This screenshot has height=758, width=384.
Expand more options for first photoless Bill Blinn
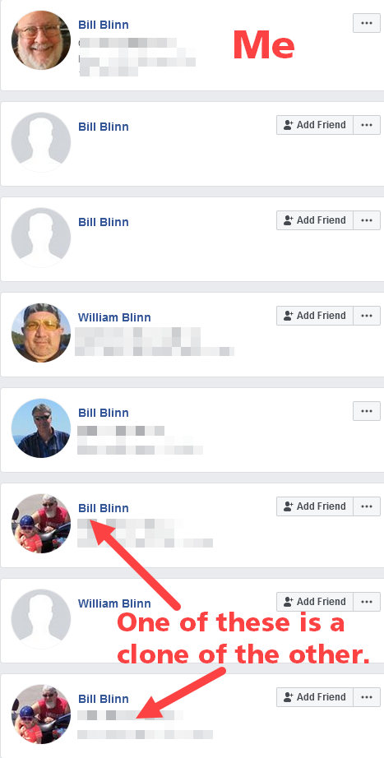pyautogui.click(x=367, y=125)
